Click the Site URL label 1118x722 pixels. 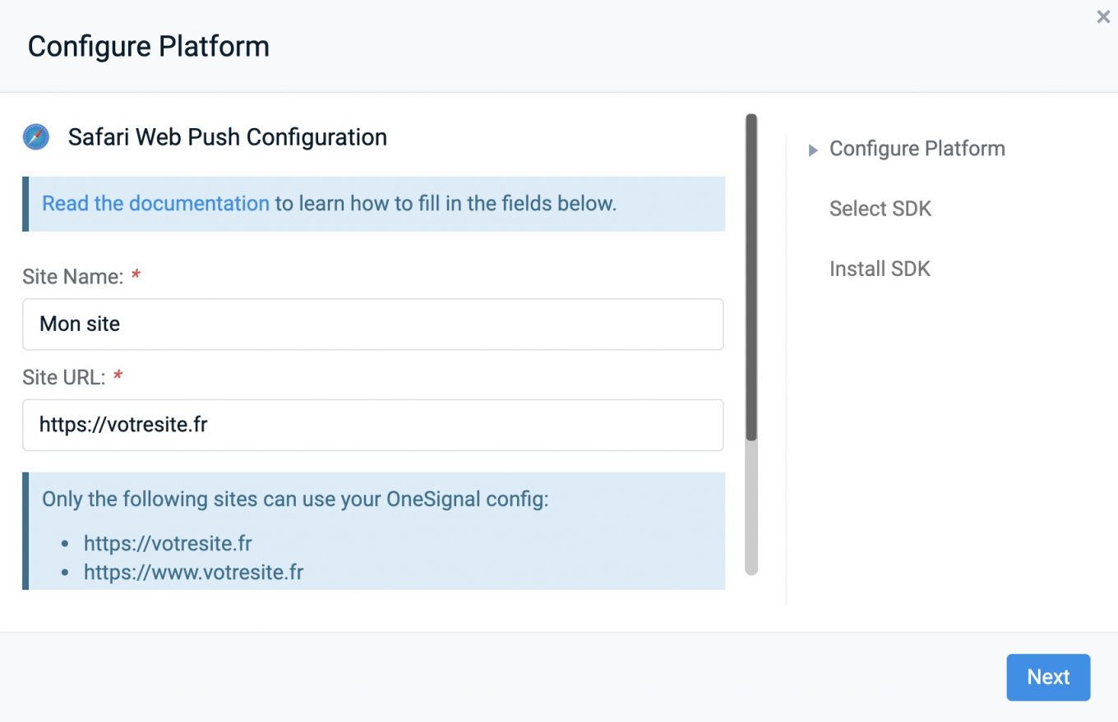[64, 378]
